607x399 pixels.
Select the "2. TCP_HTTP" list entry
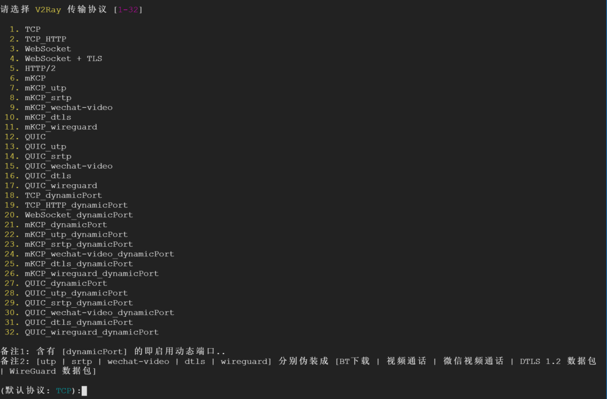pos(38,39)
